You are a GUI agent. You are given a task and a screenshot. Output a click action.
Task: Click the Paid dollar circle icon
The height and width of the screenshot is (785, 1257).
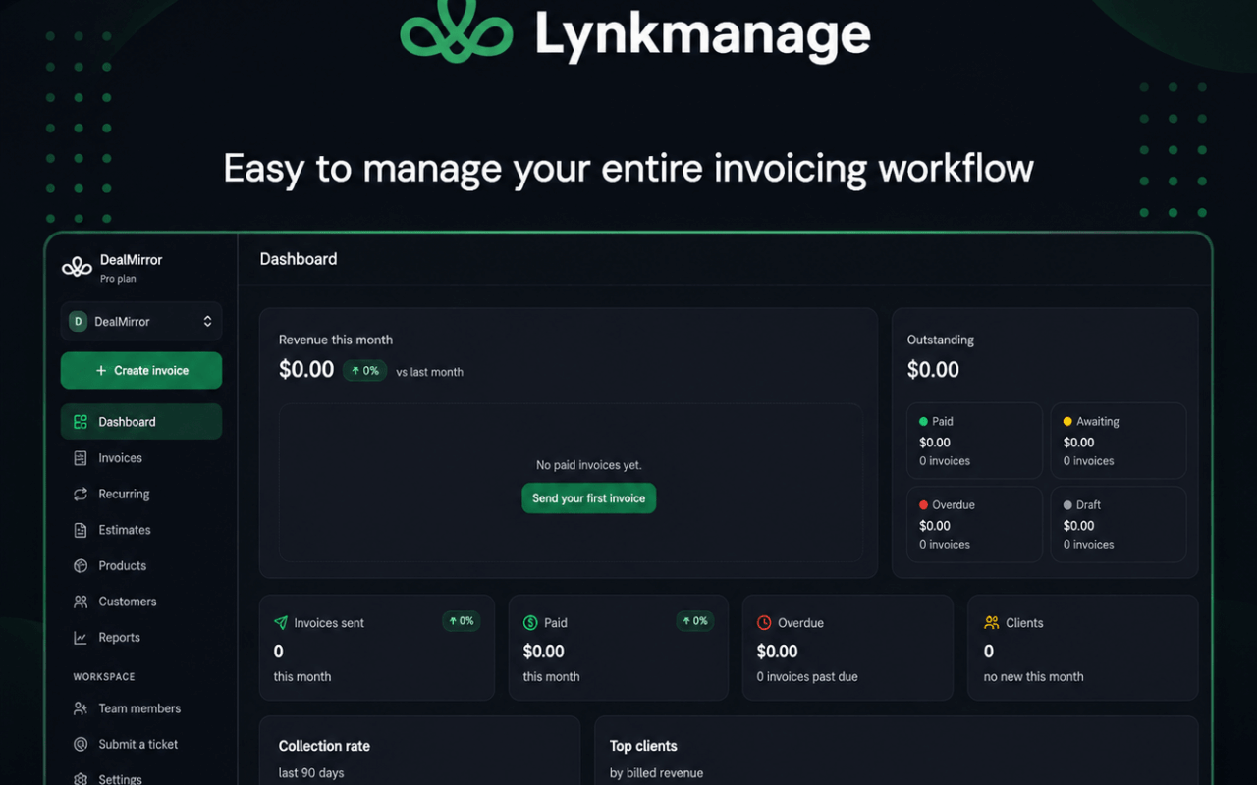click(x=530, y=623)
